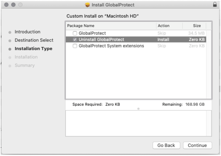The width and height of the screenshot is (221, 156).
Task: Click the splitter handle dot below Space Required
Action: pyautogui.click(x=138, y=109)
